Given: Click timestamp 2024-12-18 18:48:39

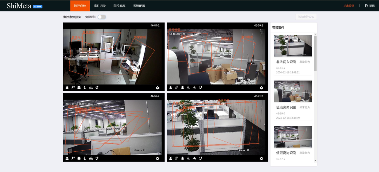Looking at the screenshot, I should 288,118.
